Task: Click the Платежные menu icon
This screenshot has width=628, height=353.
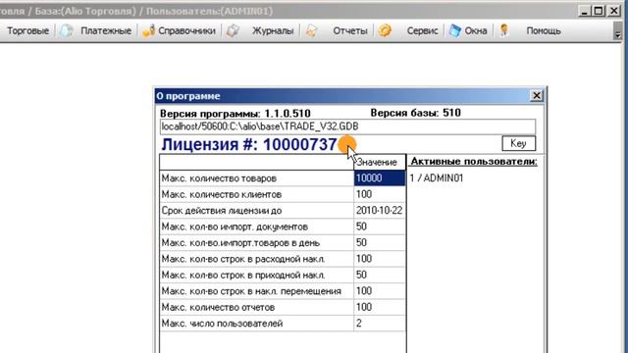Action: pos(67,30)
